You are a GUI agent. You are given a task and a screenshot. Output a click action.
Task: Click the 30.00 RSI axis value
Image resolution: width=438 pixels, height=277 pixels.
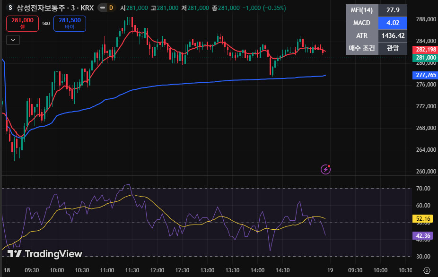423,256
